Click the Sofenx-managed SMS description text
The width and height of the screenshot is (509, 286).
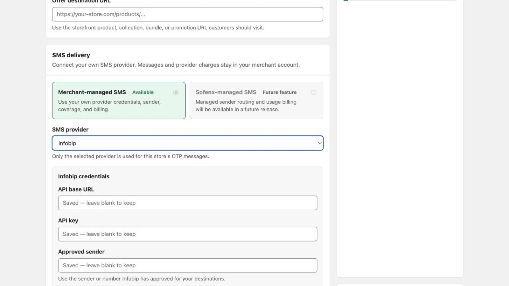246,106
